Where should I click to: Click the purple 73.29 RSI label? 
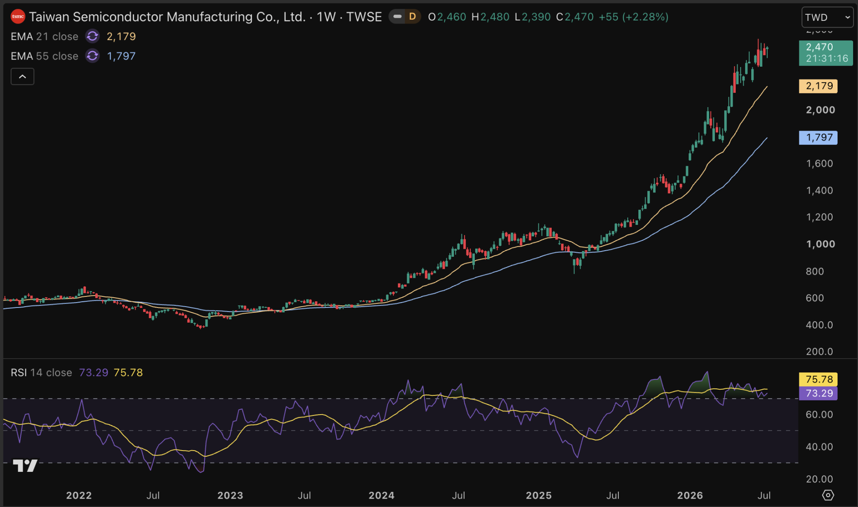click(x=818, y=393)
